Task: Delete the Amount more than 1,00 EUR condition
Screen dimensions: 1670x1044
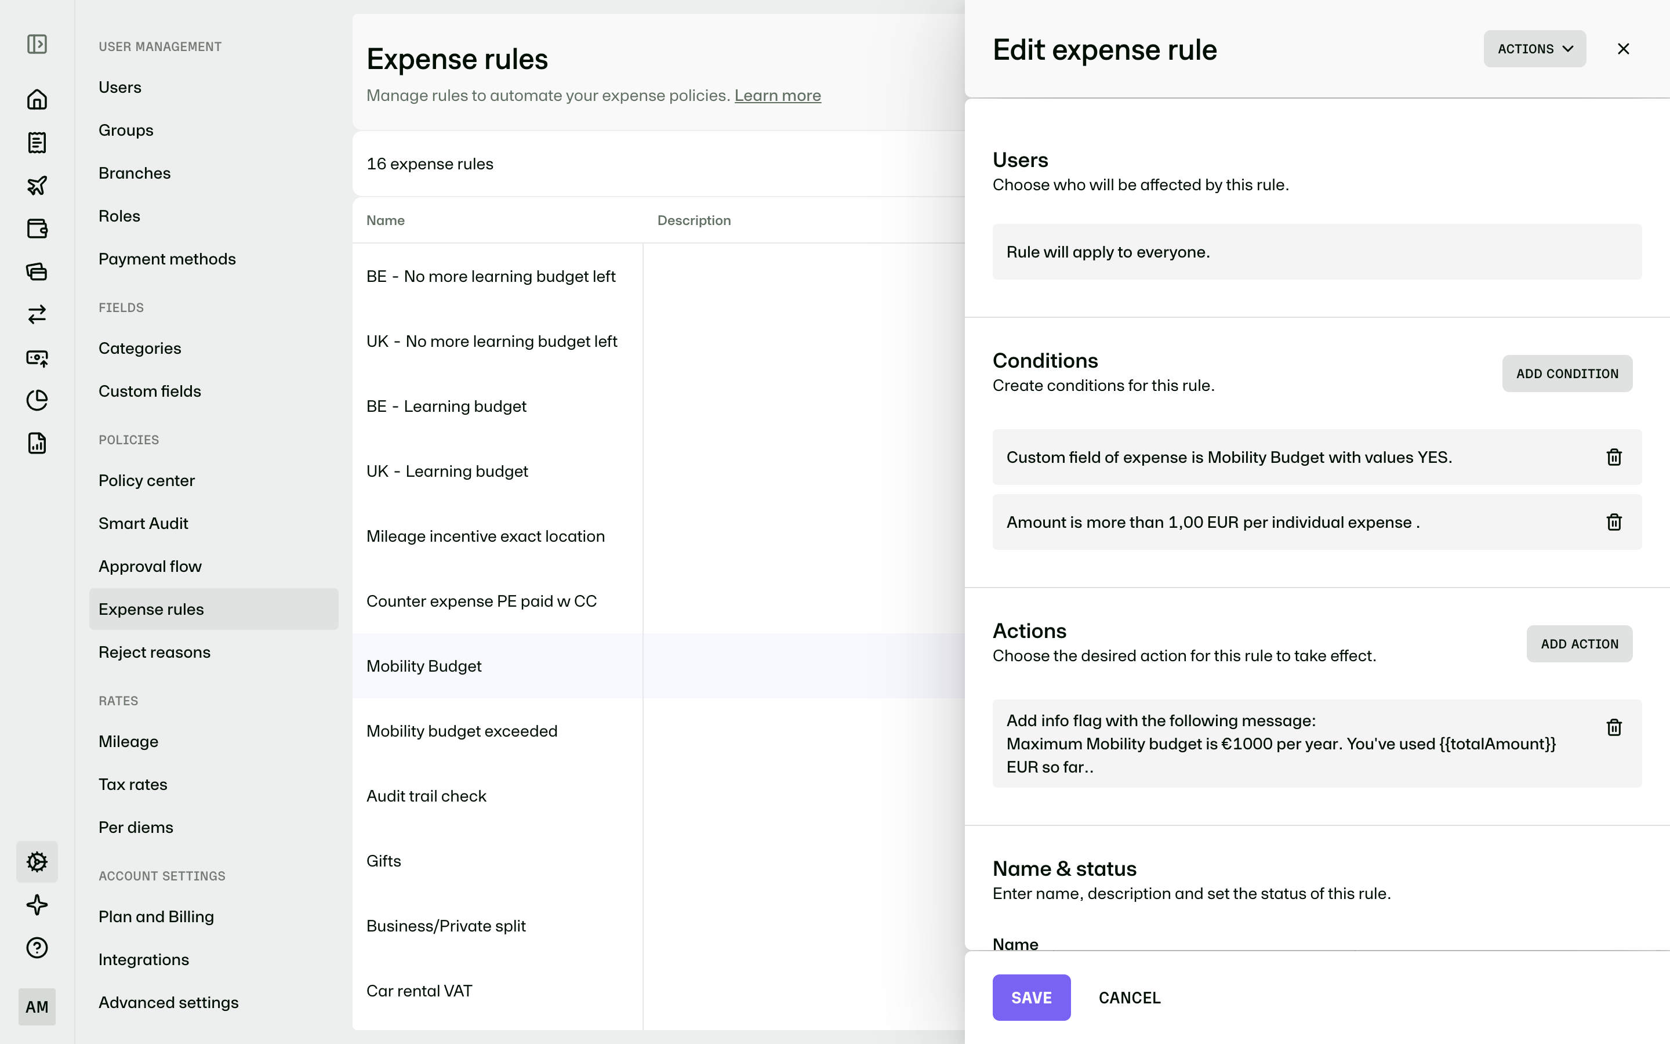Action: tap(1614, 522)
